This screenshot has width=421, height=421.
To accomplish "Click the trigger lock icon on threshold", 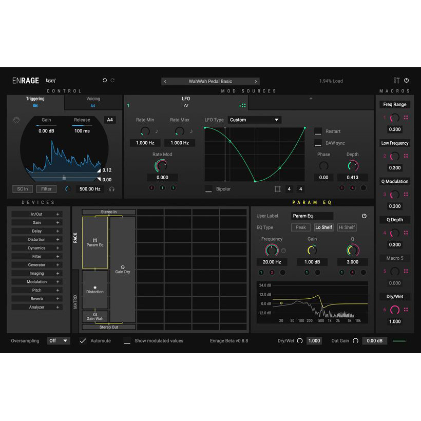I will 64,177.
